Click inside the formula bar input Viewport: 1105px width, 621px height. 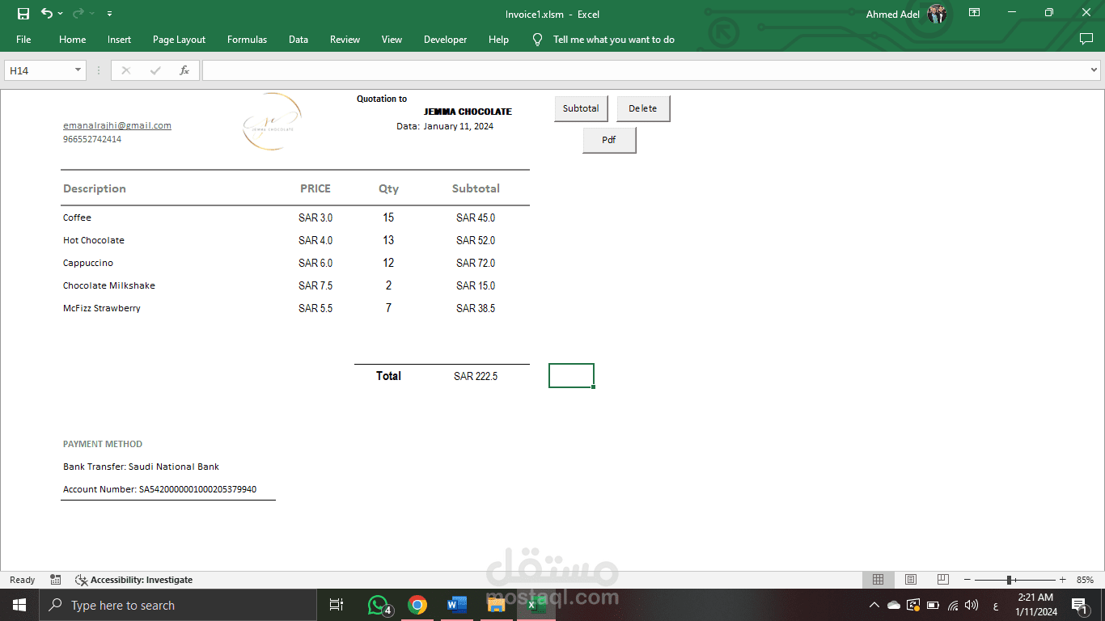(645, 70)
